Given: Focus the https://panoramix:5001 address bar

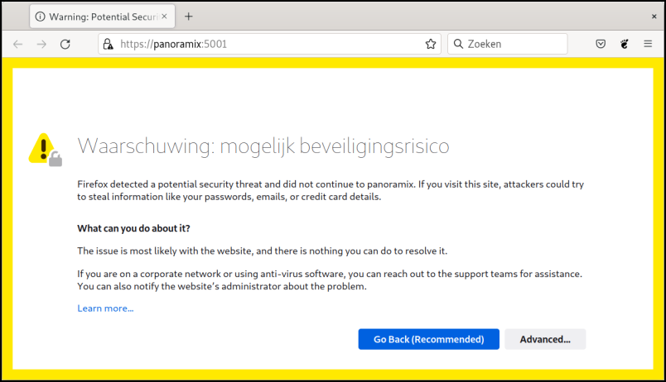Looking at the screenshot, I should click(270, 44).
